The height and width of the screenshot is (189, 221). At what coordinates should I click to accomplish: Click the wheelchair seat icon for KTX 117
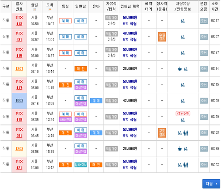point(183,85)
